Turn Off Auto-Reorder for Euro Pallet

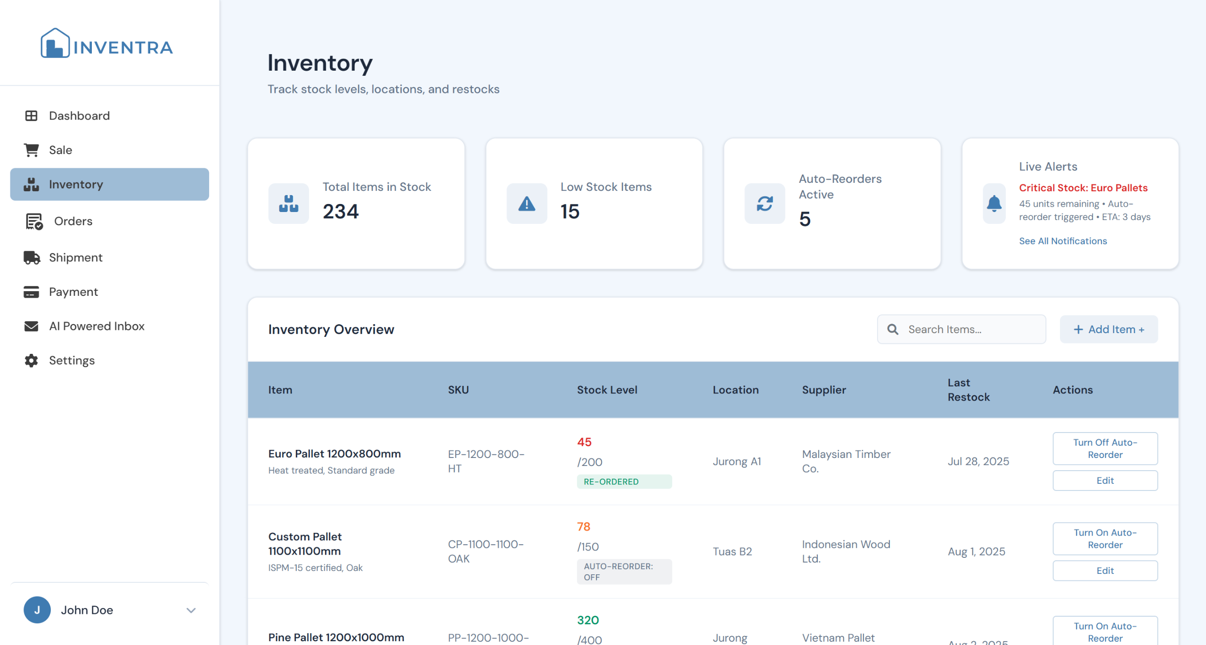pos(1105,448)
